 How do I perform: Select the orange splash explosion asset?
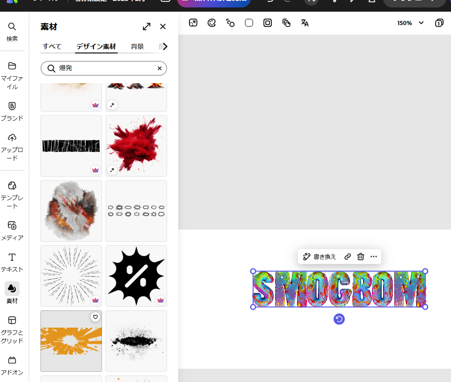coord(71,341)
